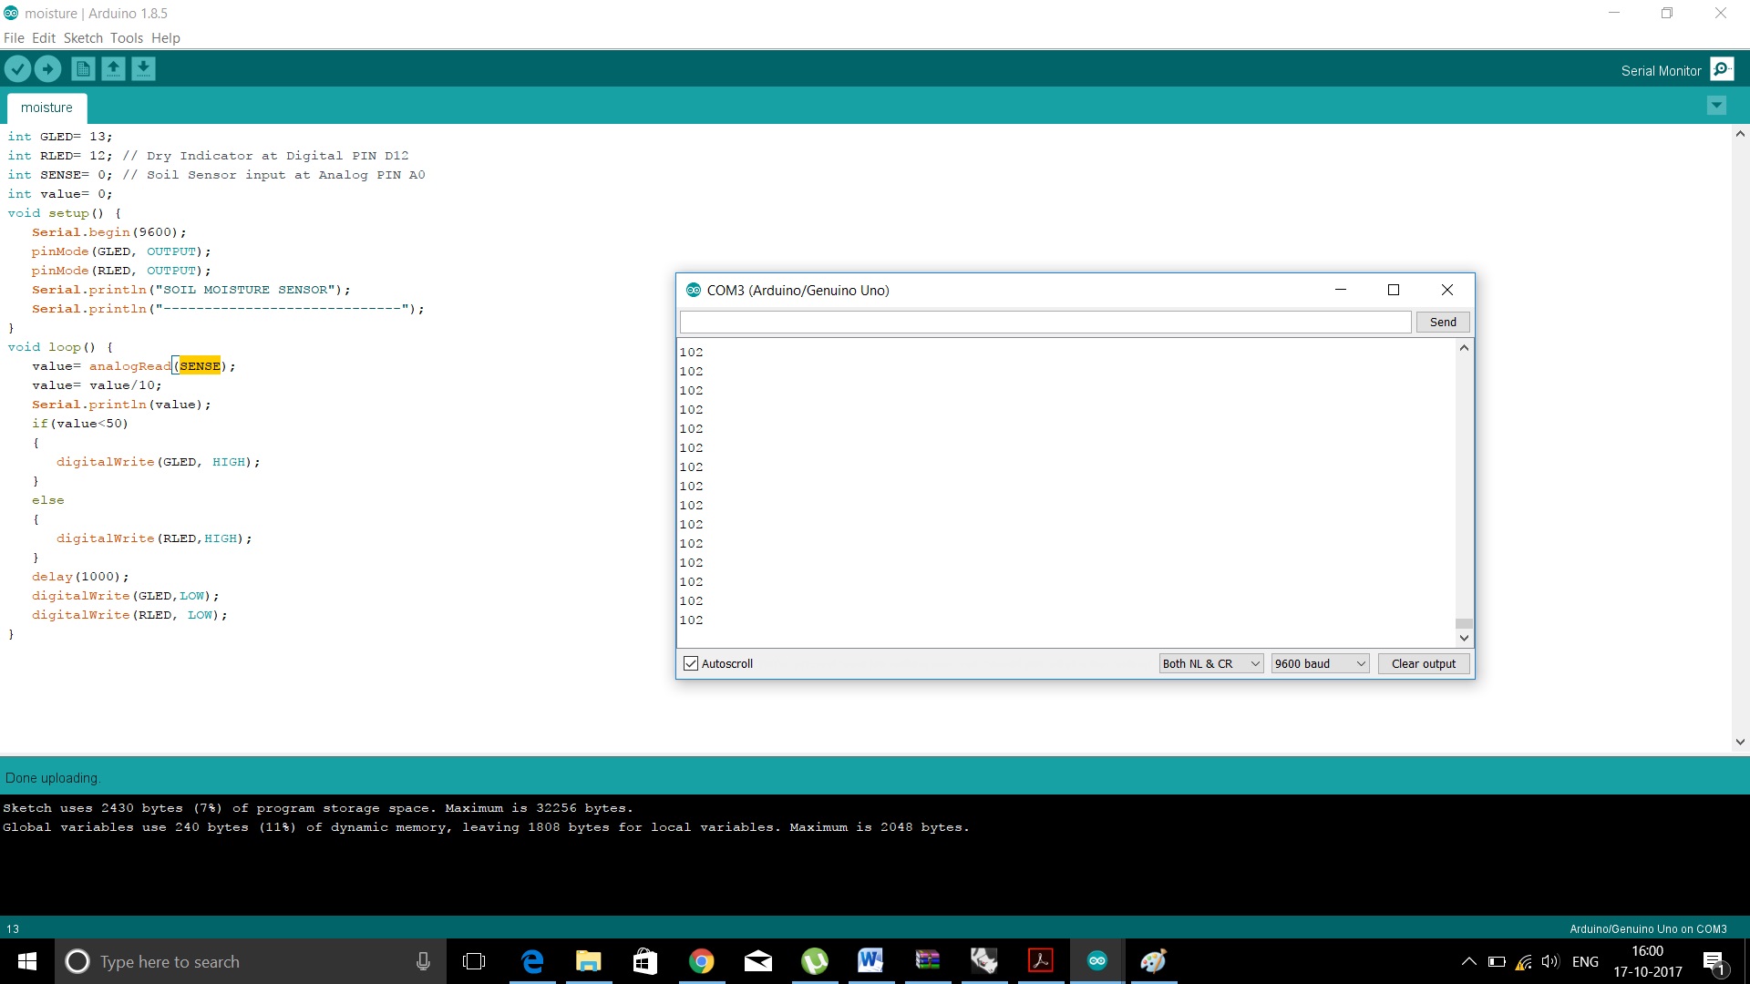1750x984 pixels.
Task: Open Google Chrome from taskbar
Action: (x=702, y=961)
